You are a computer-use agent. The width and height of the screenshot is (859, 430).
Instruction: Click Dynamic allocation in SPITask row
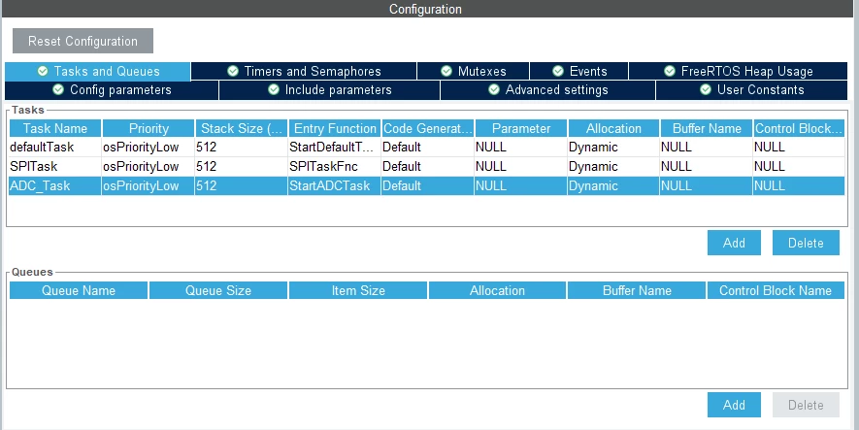click(613, 167)
